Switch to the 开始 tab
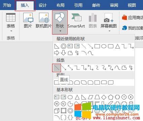Viewport: 143px width, 121px height. [x=7, y=5]
